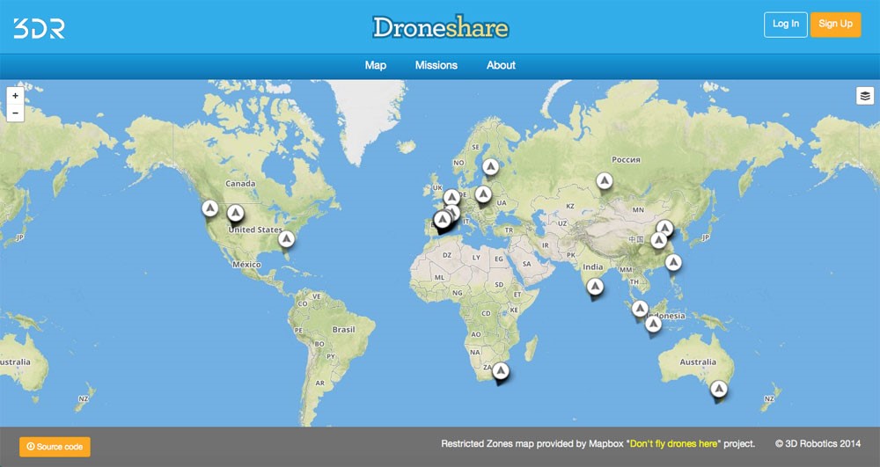The image size is (880, 467).
Task: Open the Log In button
Action: (x=785, y=25)
